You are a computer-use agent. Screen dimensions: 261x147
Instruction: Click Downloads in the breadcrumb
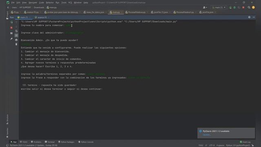(x=39, y=7)
